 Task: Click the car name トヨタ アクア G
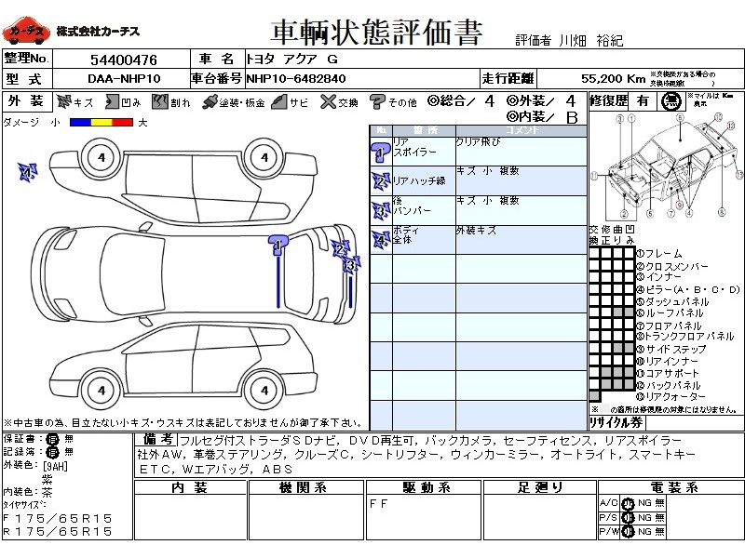291,60
